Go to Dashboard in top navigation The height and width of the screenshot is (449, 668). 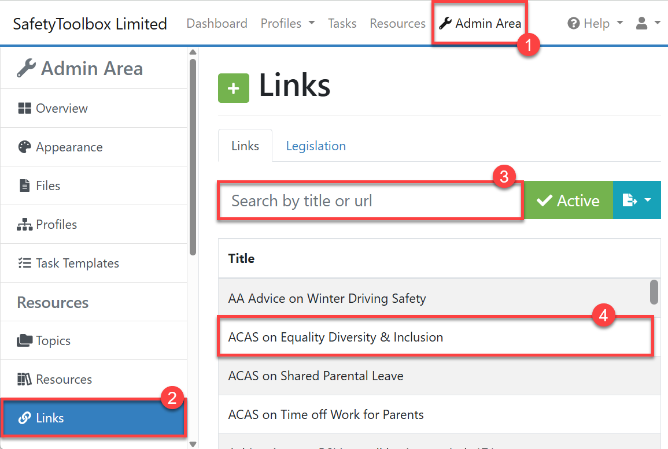[x=217, y=24]
